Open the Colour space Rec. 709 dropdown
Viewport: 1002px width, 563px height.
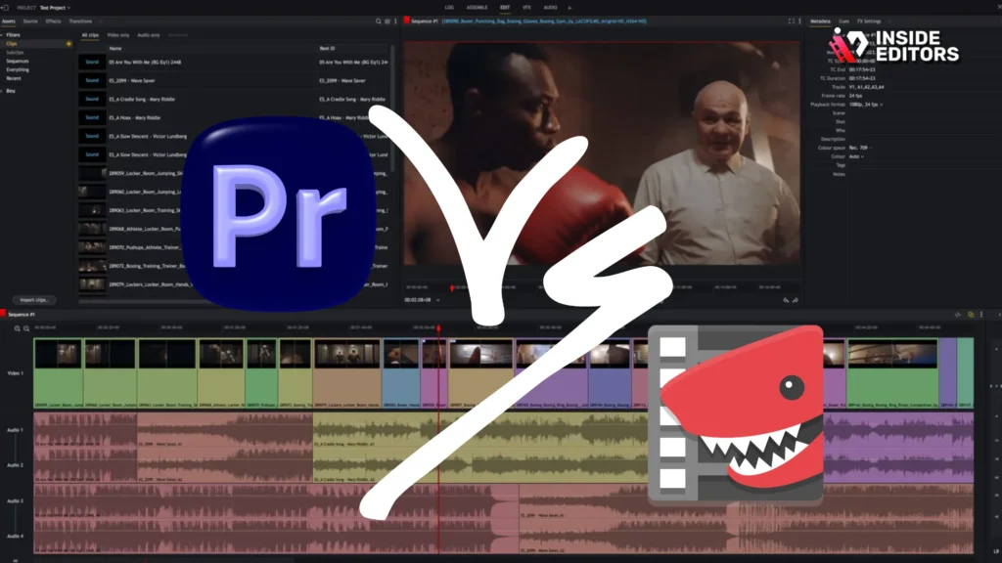(859, 148)
